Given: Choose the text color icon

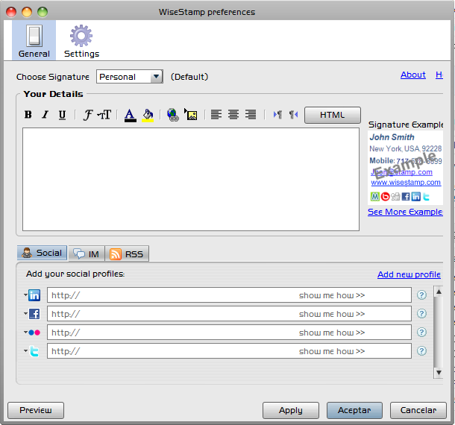Looking at the screenshot, I should pyautogui.click(x=131, y=116).
